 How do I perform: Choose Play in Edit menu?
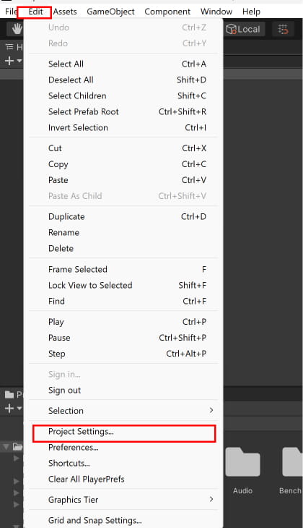coord(123,322)
